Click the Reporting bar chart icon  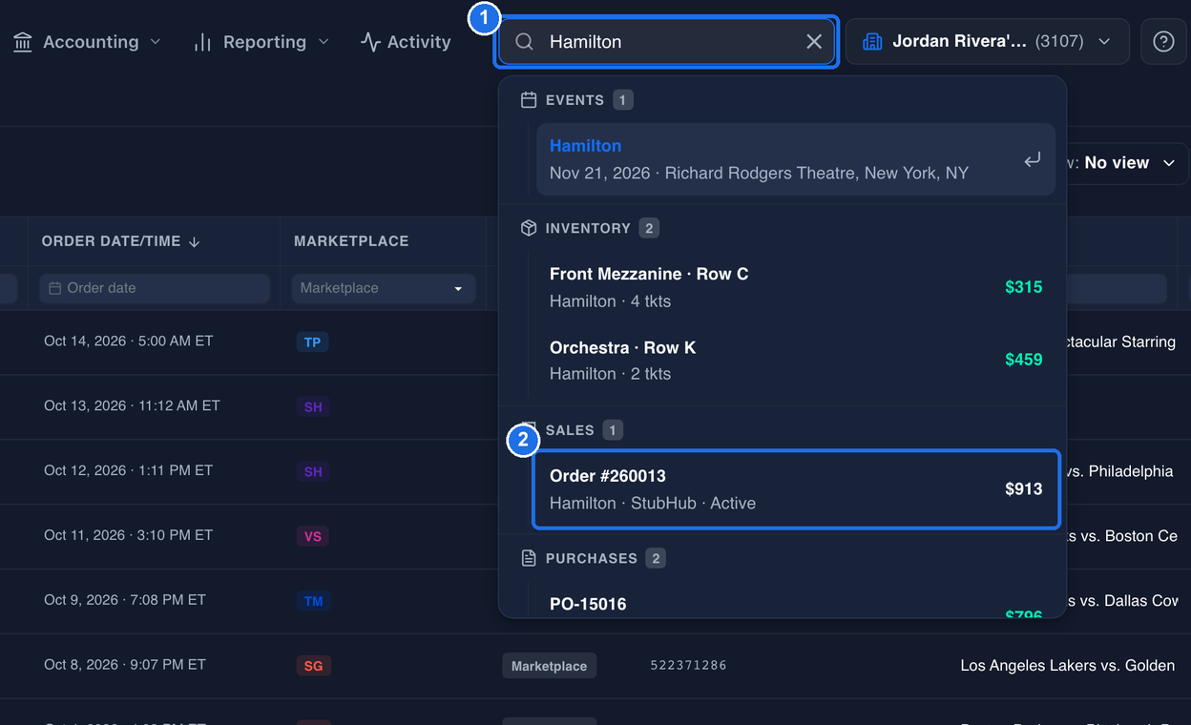pos(202,42)
